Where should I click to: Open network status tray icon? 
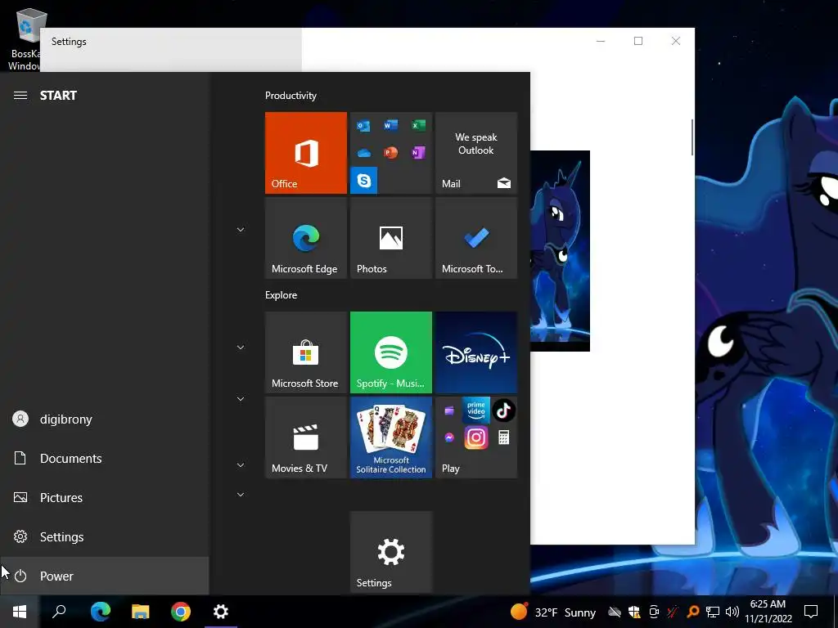tap(713, 612)
